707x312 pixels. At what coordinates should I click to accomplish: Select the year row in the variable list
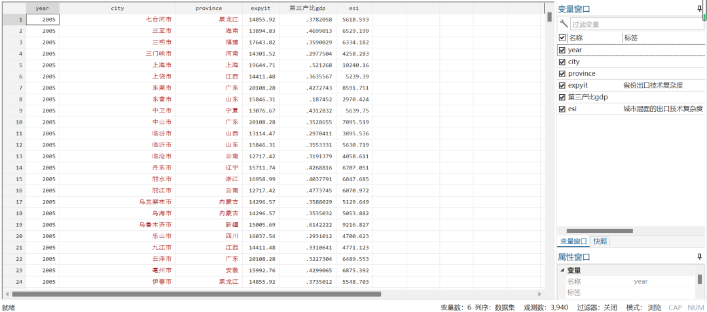click(631, 50)
